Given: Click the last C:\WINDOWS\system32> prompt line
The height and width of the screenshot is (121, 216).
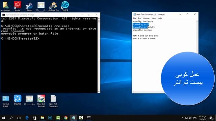Looking at the screenshot, I should (x=20, y=39).
